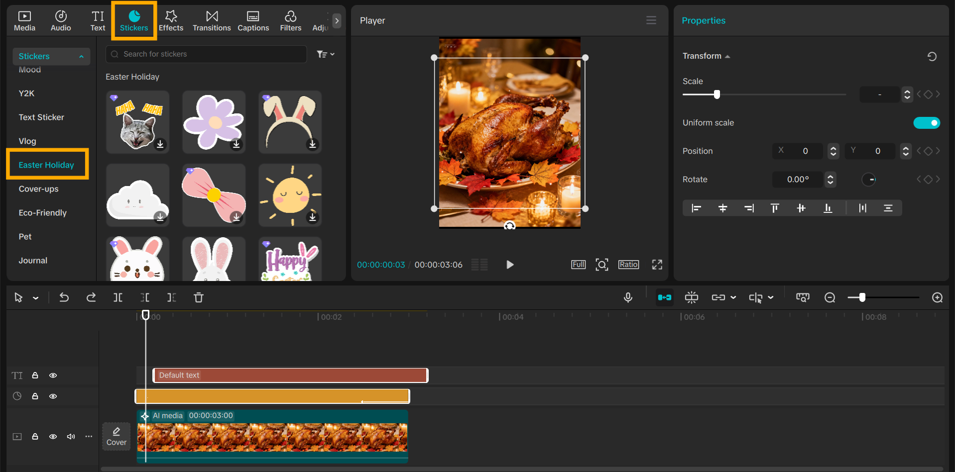Open the Captions panel
The width and height of the screenshot is (955, 472).
253,20
